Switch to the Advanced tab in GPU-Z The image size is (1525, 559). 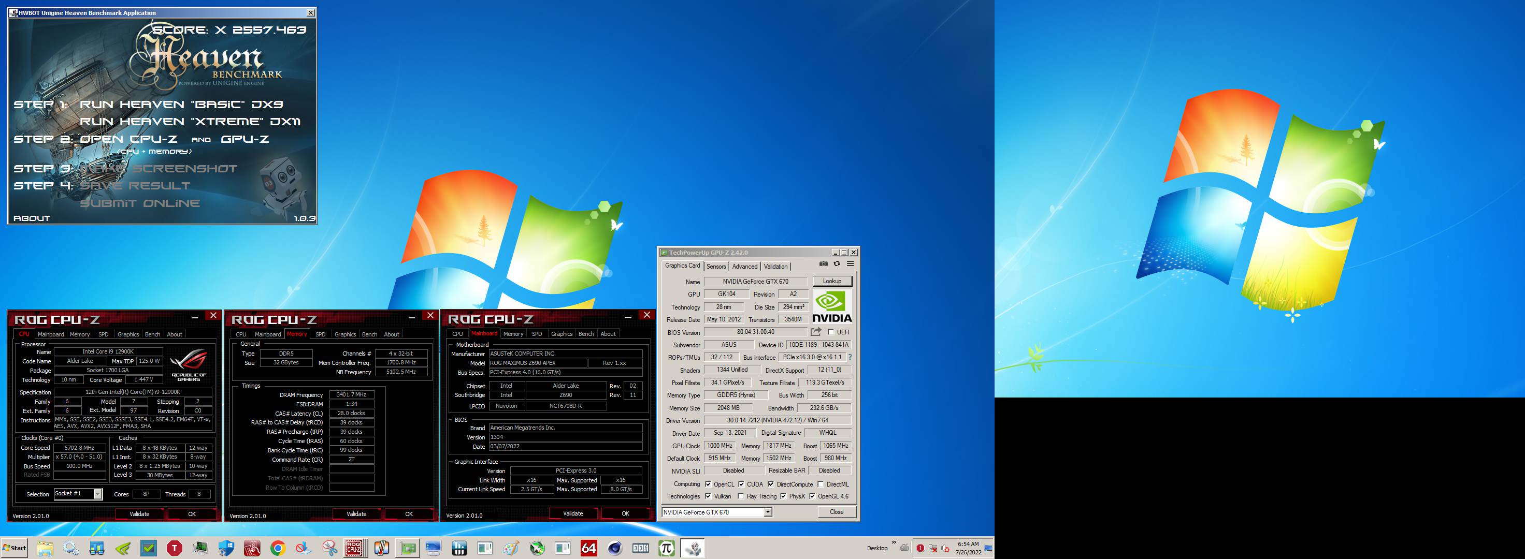click(x=745, y=266)
